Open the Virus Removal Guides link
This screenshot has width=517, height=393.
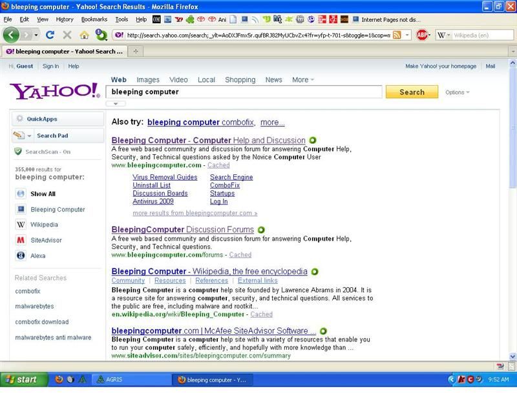click(x=165, y=177)
